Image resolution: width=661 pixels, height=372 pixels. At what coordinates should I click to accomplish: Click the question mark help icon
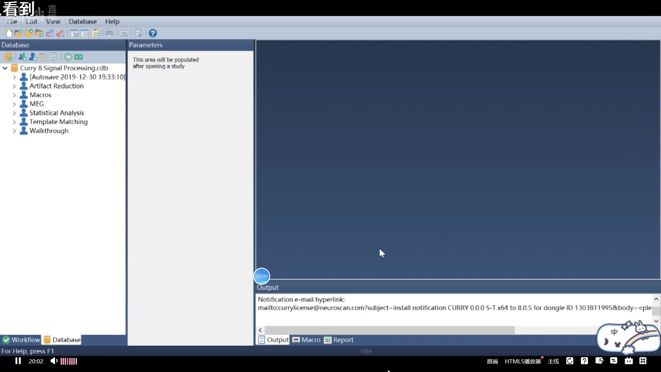[x=153, y=33]
